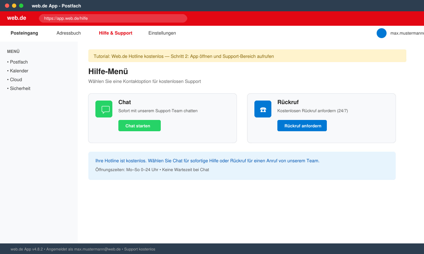Click the Öffnungszeiten line in info box
This screenshot has height=254, width=424.
click(152, 170)
